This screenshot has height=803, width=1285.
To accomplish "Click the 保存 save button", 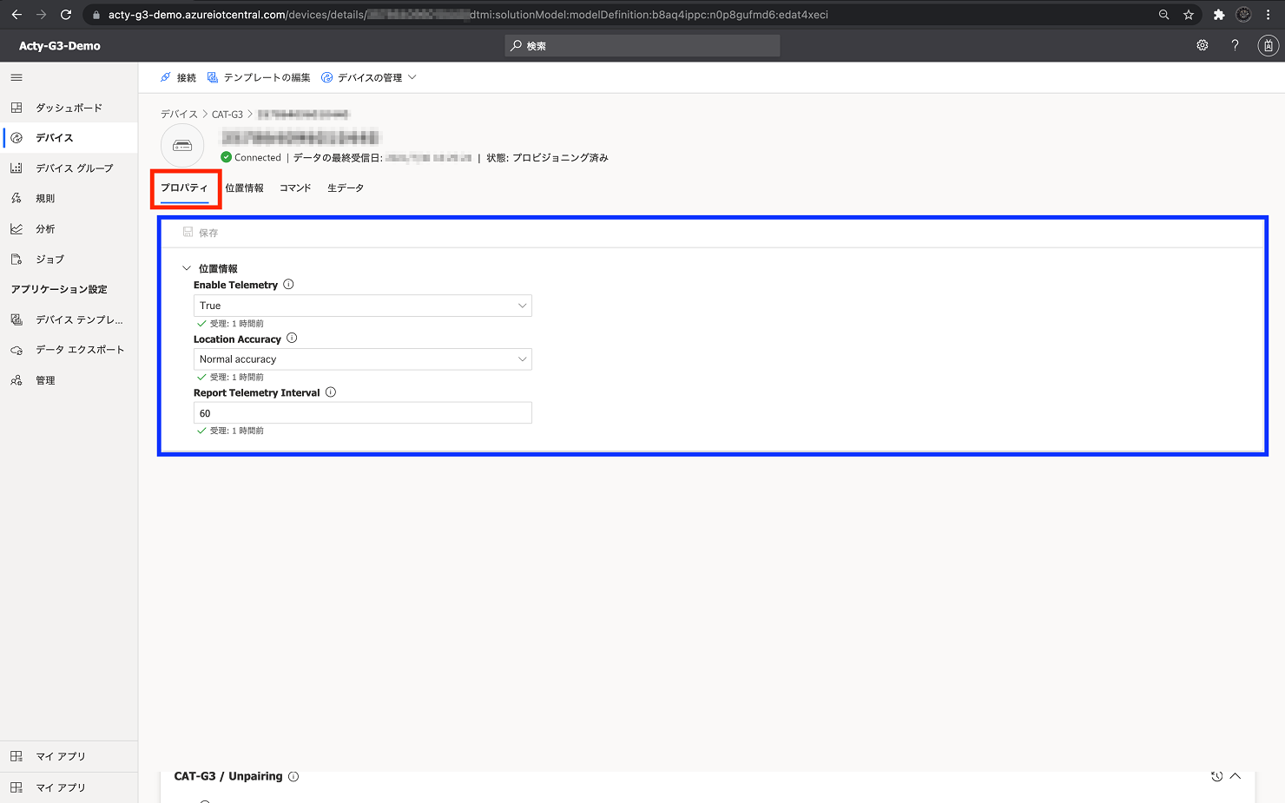I will click(201, 233).
